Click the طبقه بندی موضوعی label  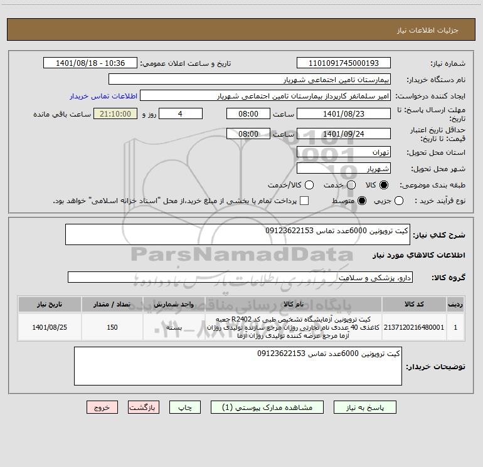[432, 185]
